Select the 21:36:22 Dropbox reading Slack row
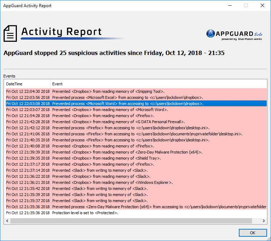Viewport: 271px width, 241px height. click(136, 176)
